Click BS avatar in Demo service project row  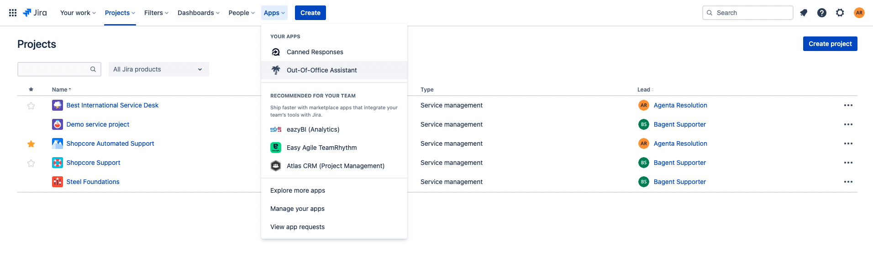tap(644, 124)
